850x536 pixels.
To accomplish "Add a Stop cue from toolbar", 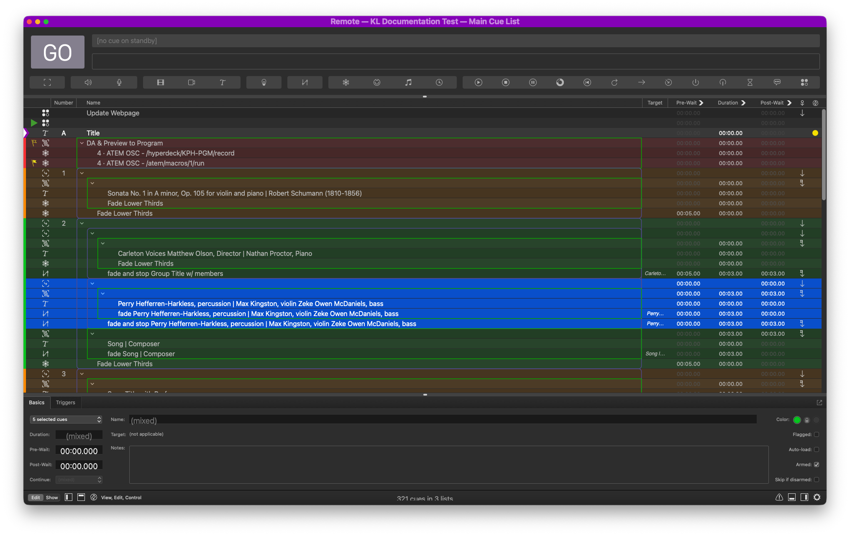I will [506, 82].
